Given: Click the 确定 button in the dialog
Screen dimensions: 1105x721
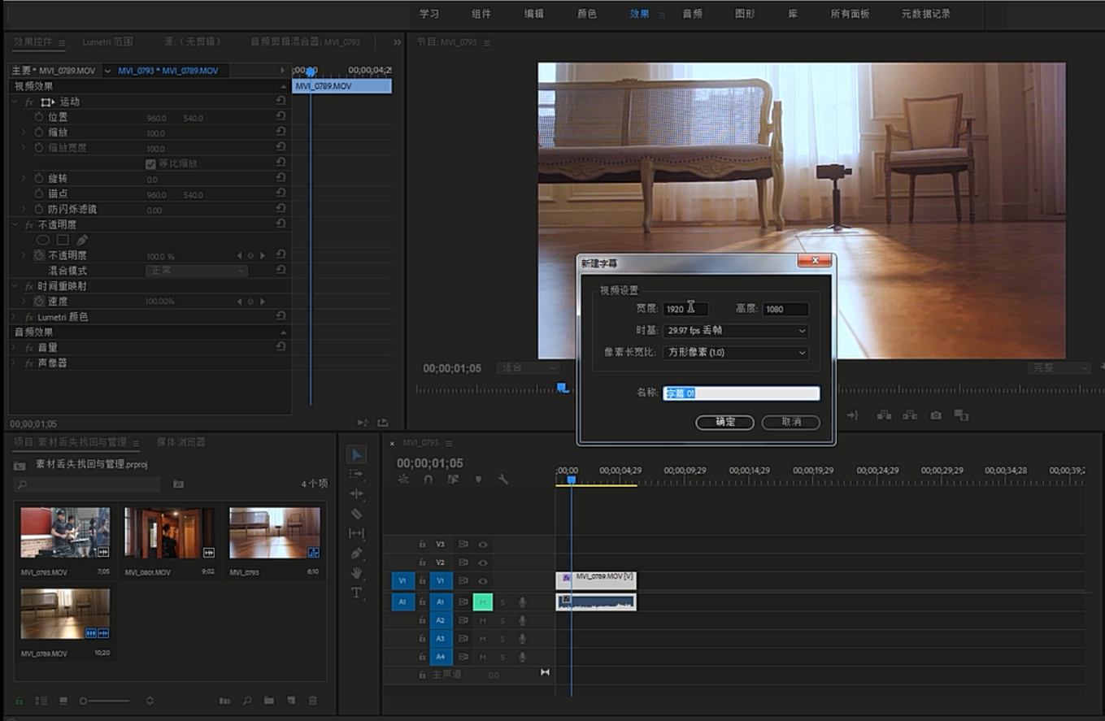Looking at the screenshot, I should [x=724, y=422].
